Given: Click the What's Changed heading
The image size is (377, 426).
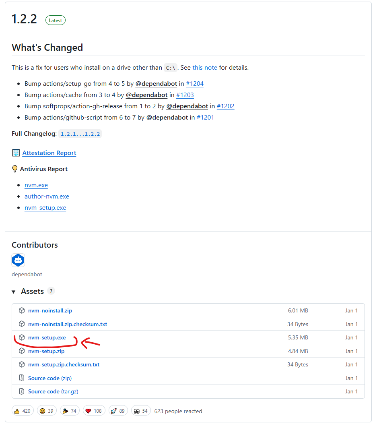Looking at the screenshot, I should pyautogui.click(x=47, y=48).
